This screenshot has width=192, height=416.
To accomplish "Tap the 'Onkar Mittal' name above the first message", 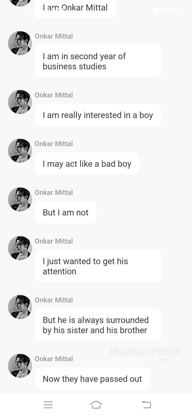I will 53,36.
